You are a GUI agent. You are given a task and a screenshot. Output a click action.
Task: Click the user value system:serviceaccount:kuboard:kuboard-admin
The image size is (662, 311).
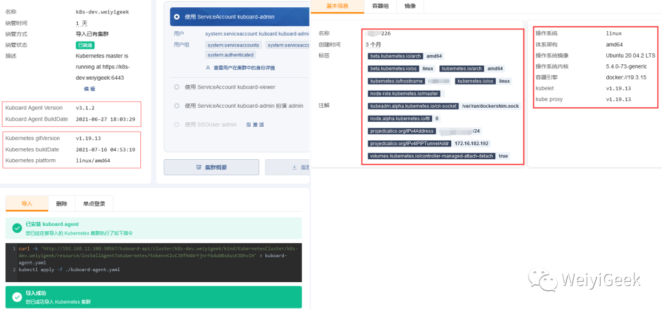click(257, 34)
